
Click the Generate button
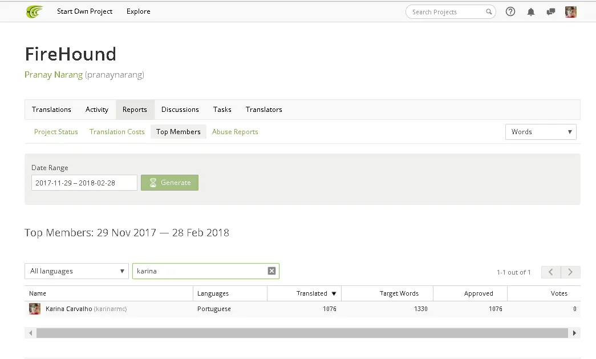point(169,183)
